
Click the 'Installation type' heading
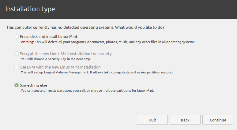pyautogui.click(x=30, y=9)
